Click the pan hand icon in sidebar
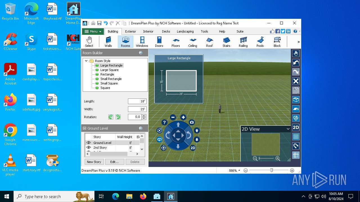Image resolution: width=360 pixels, height=202 pixels. [x=296, y=53]
